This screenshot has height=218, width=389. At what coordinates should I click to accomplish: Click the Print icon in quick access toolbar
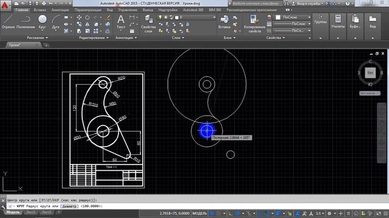44,4
